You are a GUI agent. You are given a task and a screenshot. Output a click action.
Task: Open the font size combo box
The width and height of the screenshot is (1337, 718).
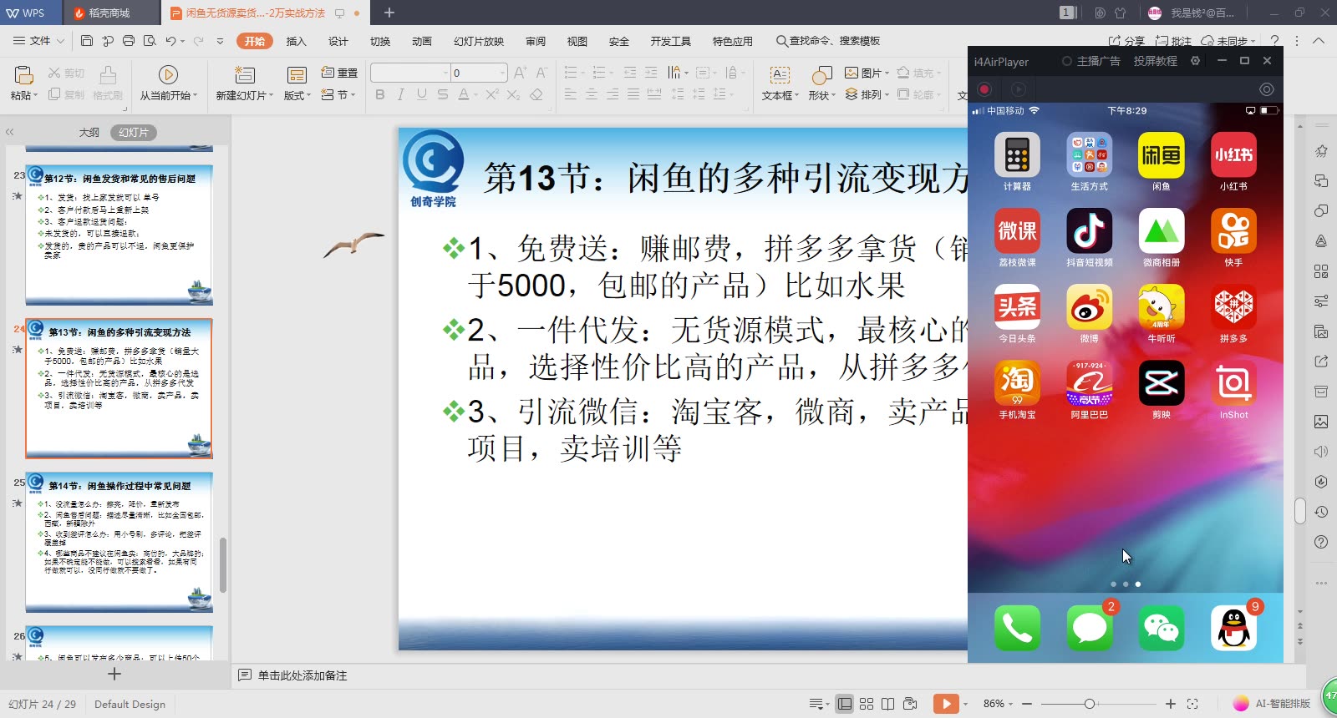coord(479,73)
